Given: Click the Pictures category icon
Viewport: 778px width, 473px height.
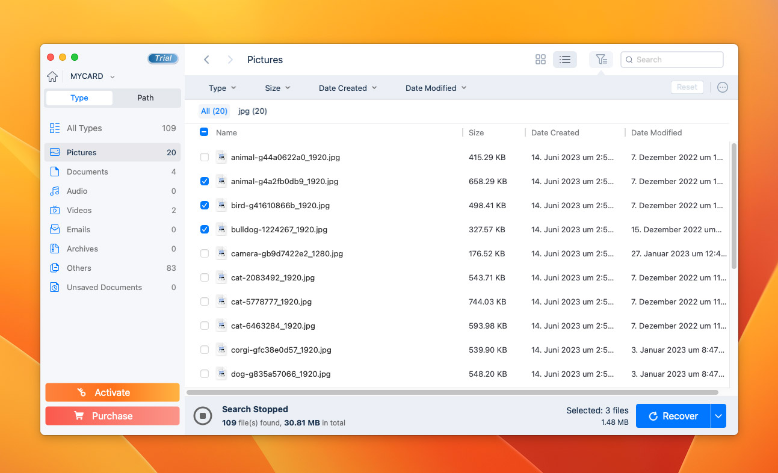Looking at the screenshot, I should [55, 152].
